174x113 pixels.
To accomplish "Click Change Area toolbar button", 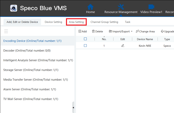I will [x=145, y=31].
